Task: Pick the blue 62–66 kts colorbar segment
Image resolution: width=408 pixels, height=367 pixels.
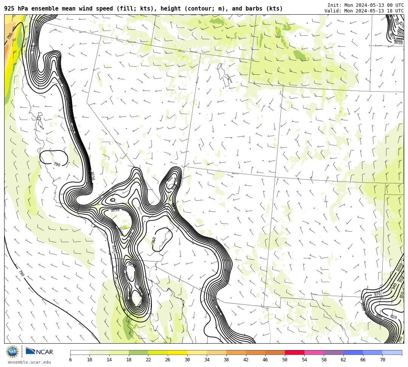Action: click(x=353, y=352)
